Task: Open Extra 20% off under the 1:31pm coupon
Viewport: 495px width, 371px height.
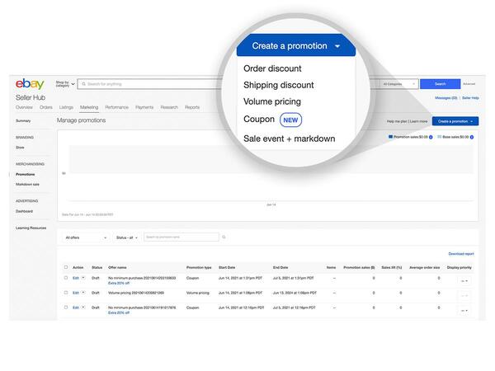Action: [119, 283]
